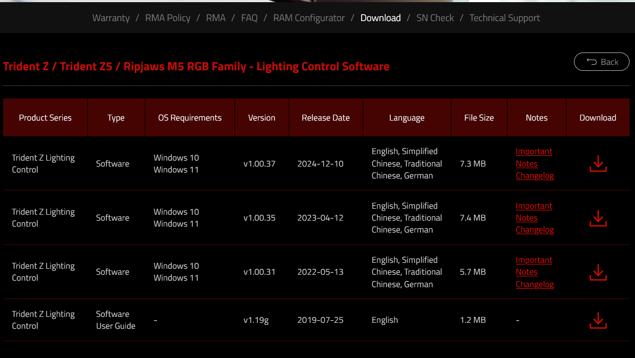Click the OS Requirements column header
Screen dimensions: 635x358
pos(190,117)
